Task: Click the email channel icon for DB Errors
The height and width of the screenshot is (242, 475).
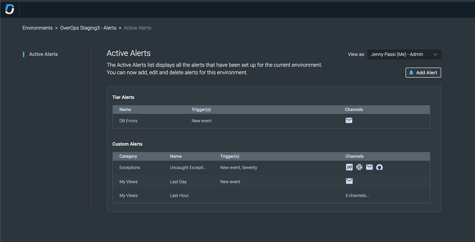Action: point(349,121)
